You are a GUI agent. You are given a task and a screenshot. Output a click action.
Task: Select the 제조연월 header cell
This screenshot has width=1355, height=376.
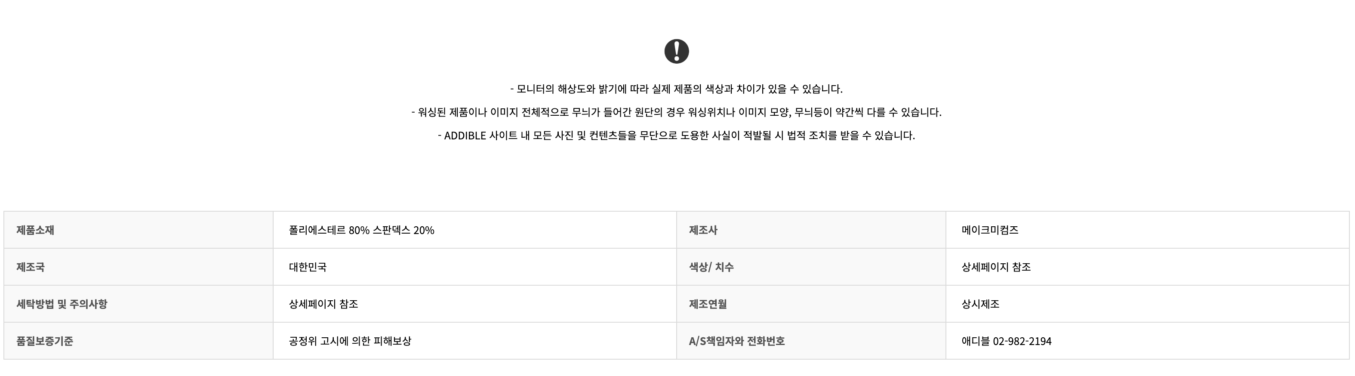tap(811, 303)
